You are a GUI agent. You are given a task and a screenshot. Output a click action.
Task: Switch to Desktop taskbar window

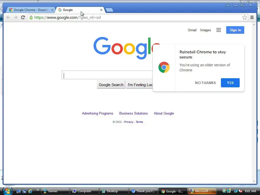[x=114, y=191]
